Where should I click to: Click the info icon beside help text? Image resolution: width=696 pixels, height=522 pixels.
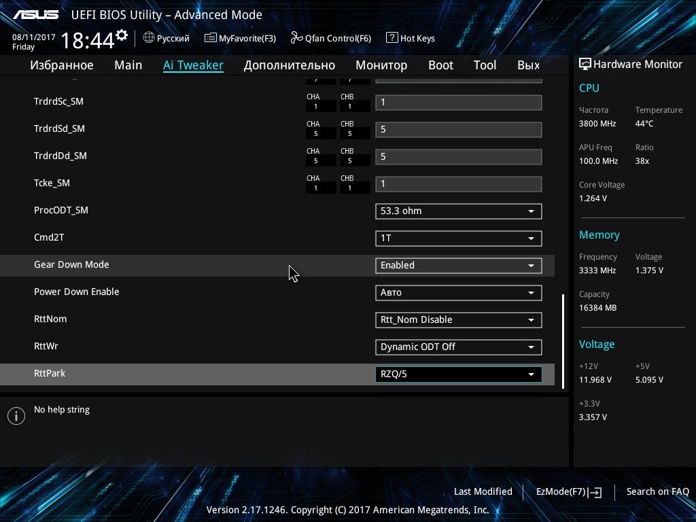tap(16, 416)
